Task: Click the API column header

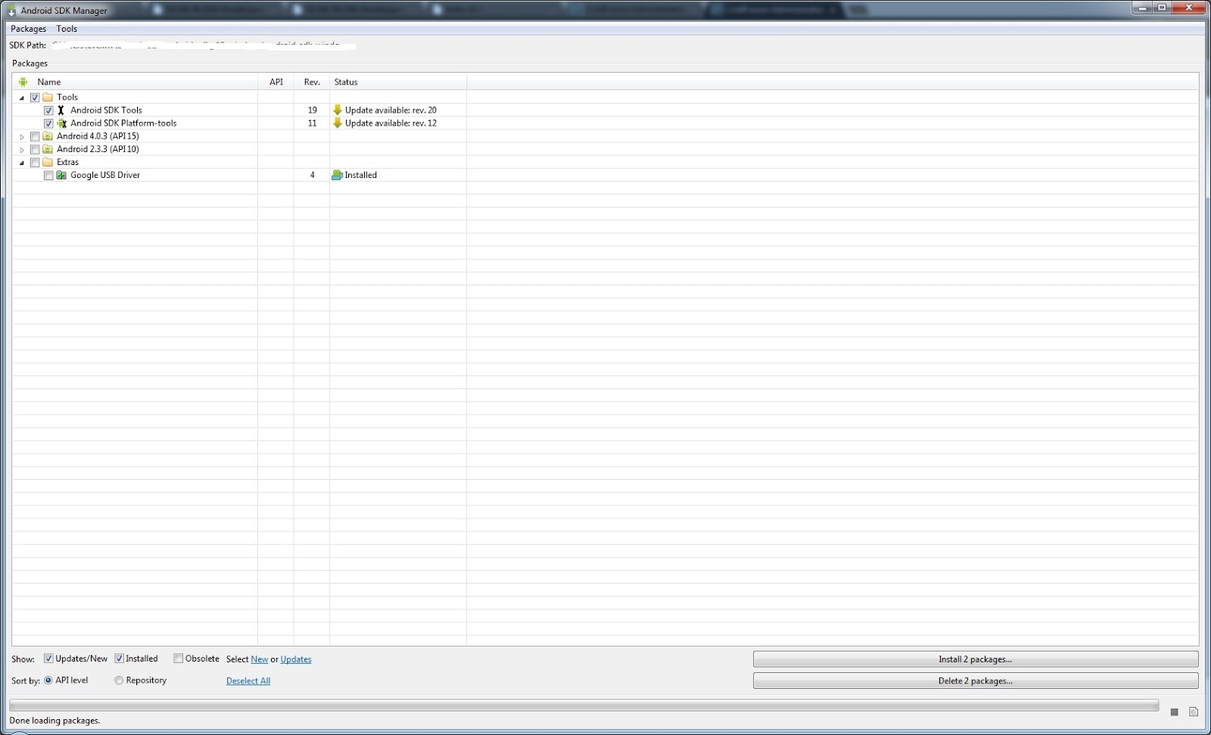Action: [x=276, y=82]
